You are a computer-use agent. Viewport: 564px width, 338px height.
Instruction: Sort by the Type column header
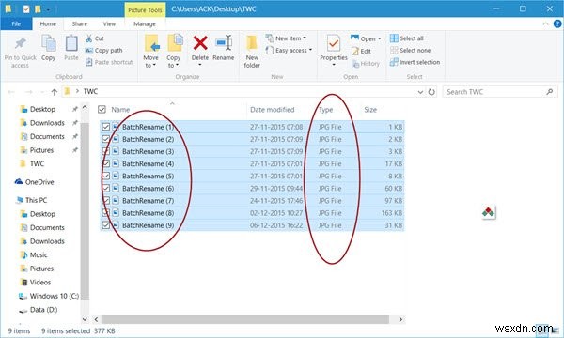tap(326, 110)
